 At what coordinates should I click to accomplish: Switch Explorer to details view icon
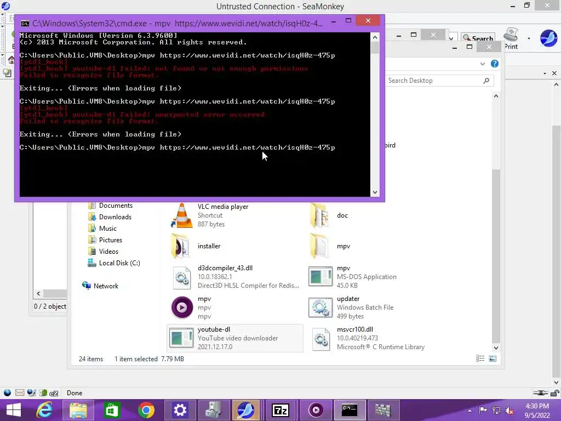tap(480, 359)
